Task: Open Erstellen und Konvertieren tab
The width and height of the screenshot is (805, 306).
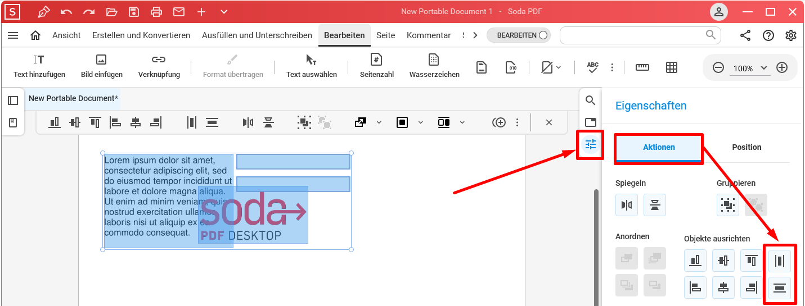Action: [x=141, y=35]
